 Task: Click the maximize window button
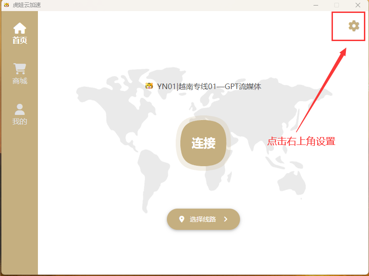click(337, 5)
